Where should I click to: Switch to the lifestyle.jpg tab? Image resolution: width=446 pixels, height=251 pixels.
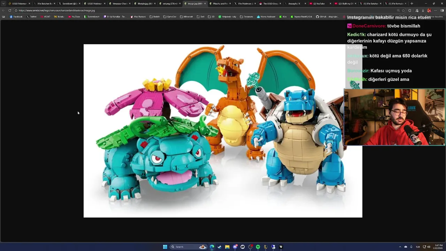click(145, 3)
